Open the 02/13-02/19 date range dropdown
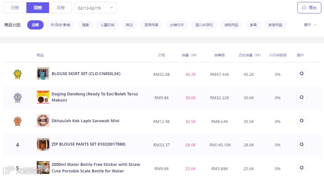The image size is (324, 177). tap(96, 8)
